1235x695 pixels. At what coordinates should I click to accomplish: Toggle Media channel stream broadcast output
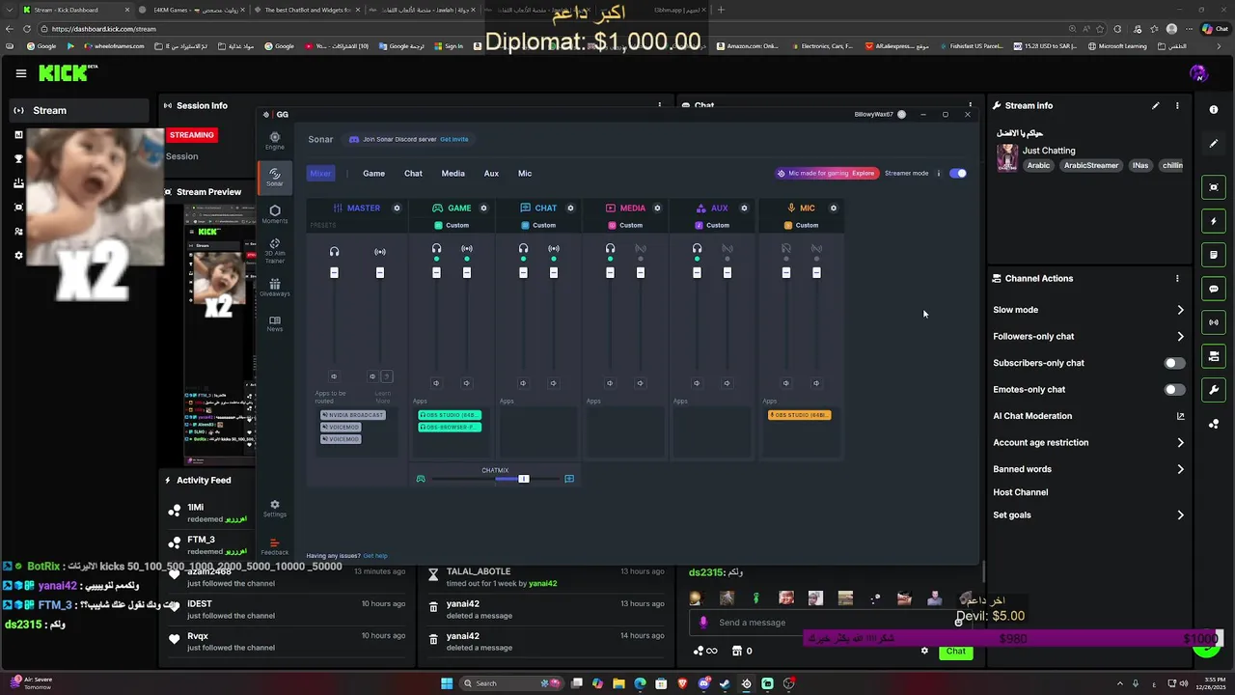pyautogui.click(x=641, y=249)
